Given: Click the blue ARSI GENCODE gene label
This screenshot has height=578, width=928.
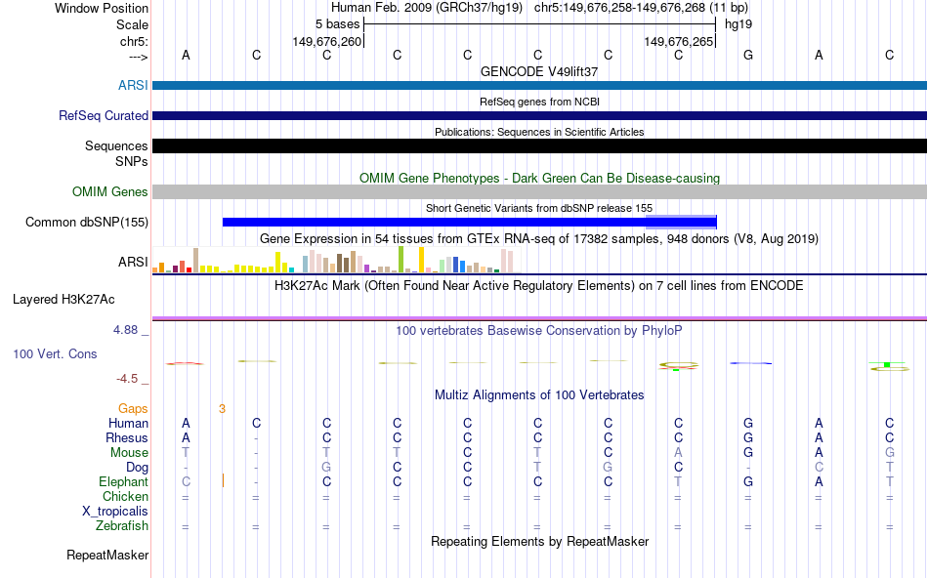Looking at the screenshot, I should (133, 85).
